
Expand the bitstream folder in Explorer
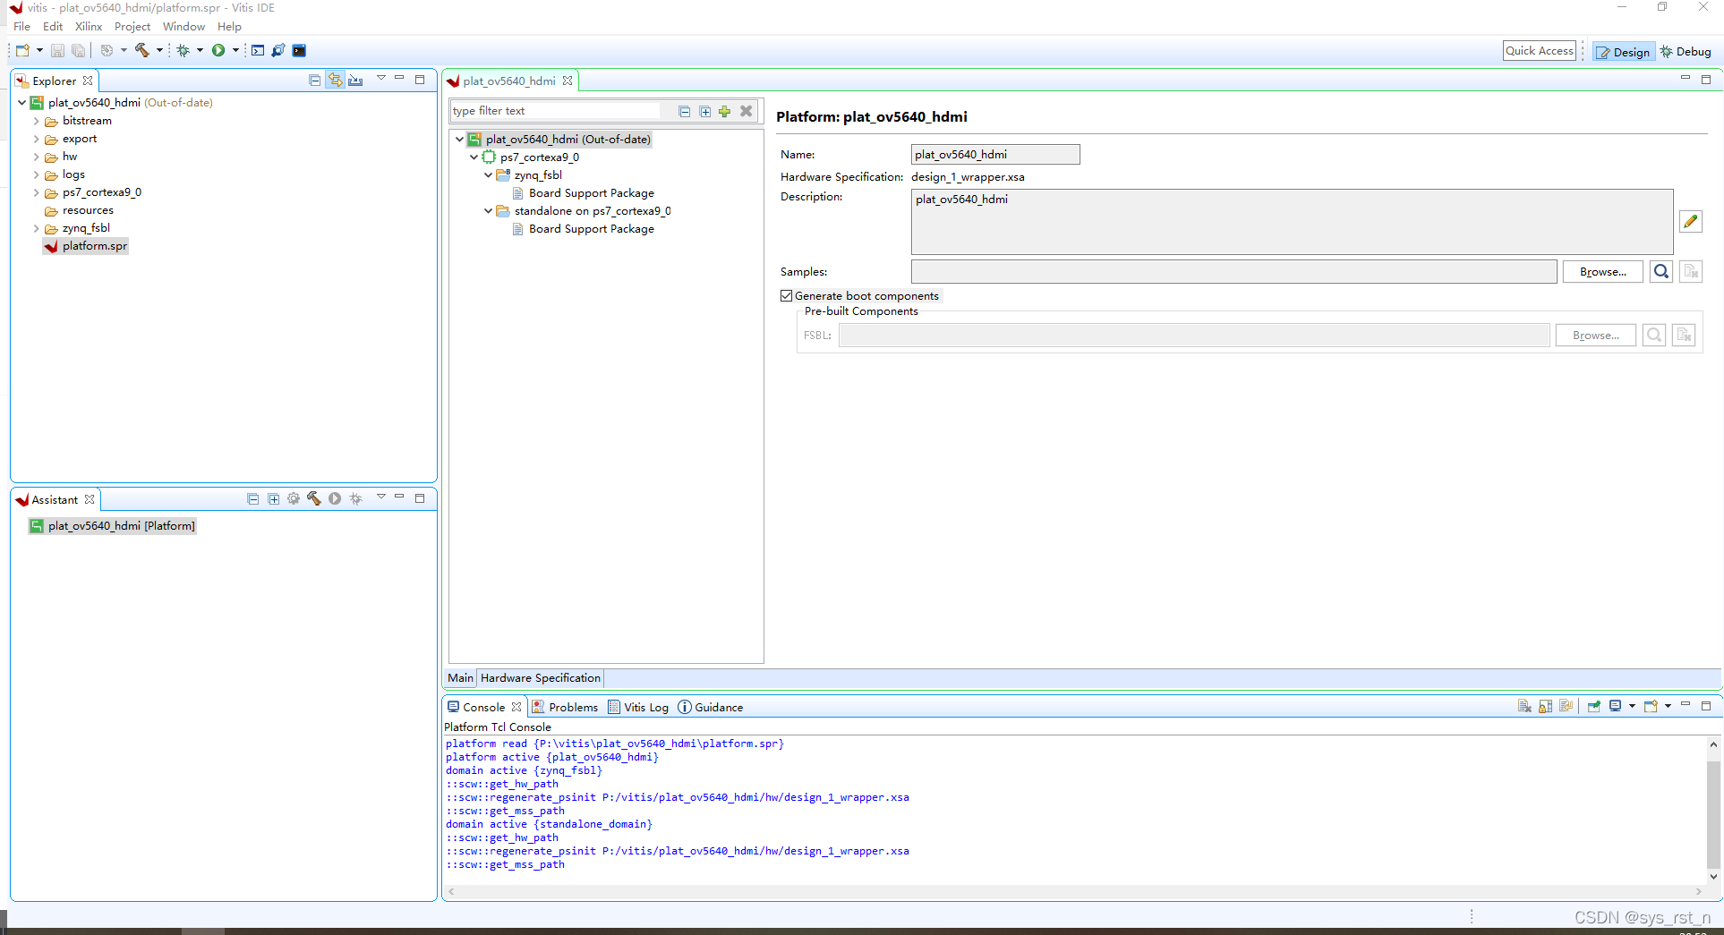37,121
